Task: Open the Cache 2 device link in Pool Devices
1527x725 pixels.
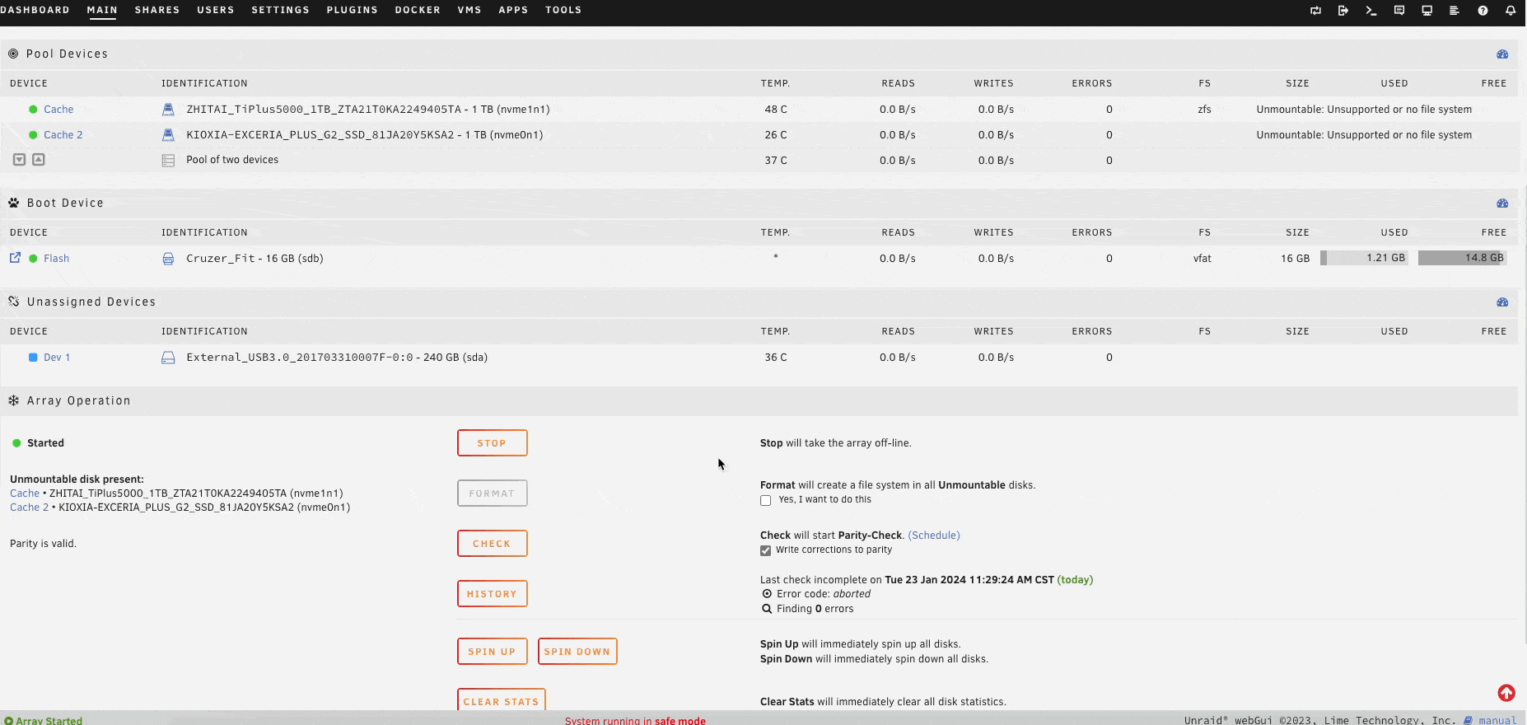Action: coord(63,135)
